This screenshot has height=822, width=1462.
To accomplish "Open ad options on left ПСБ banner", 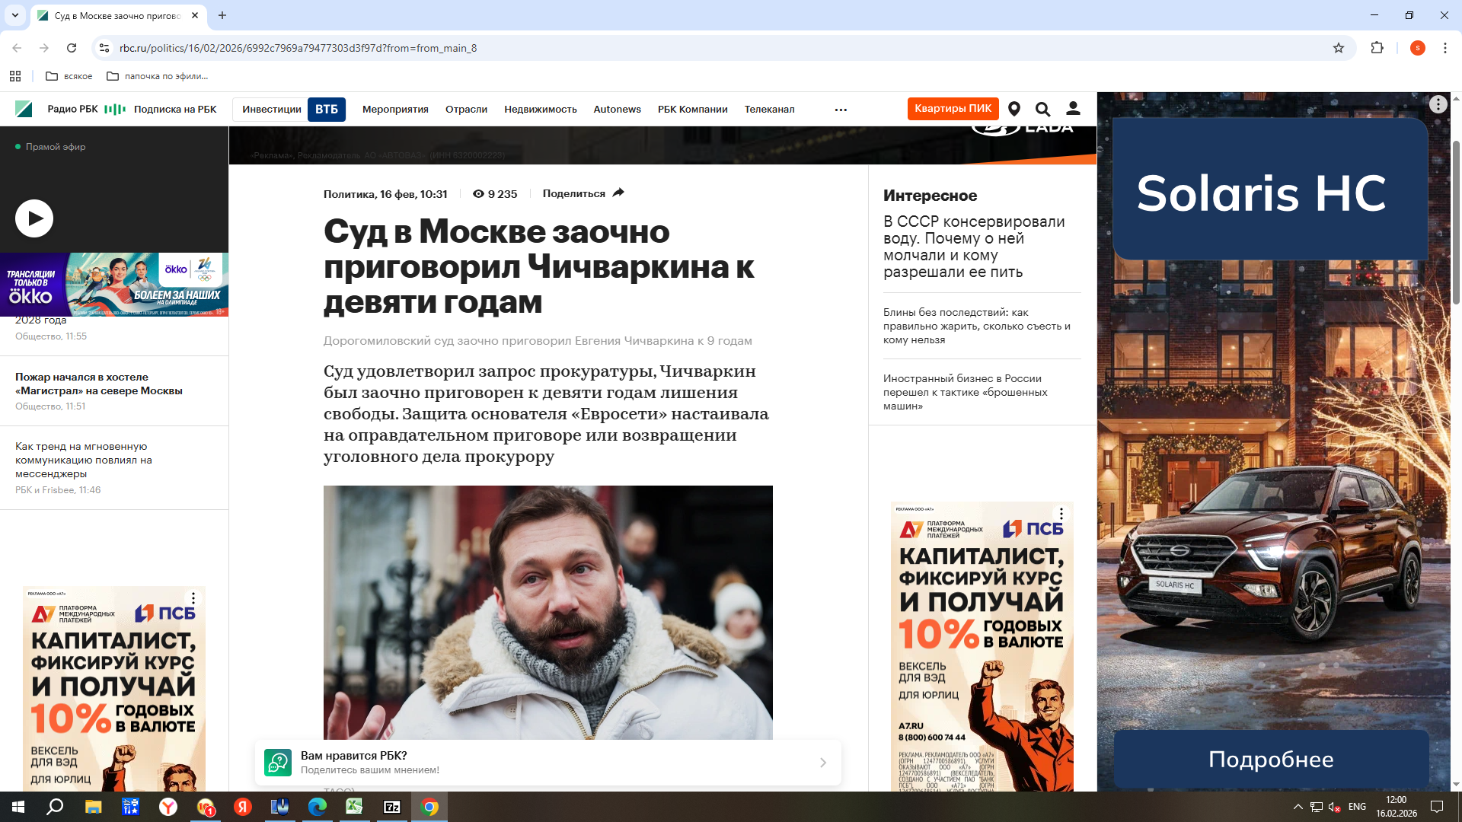I will pos(193,599).
